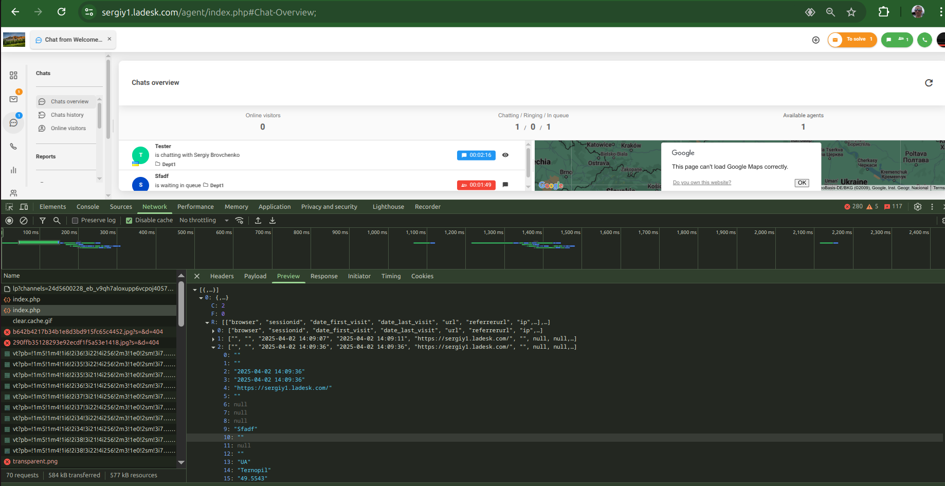This screenshot has height=486, width=945.
Task: Expand row 1 in the JSON preview
Action: click(213, 339)
